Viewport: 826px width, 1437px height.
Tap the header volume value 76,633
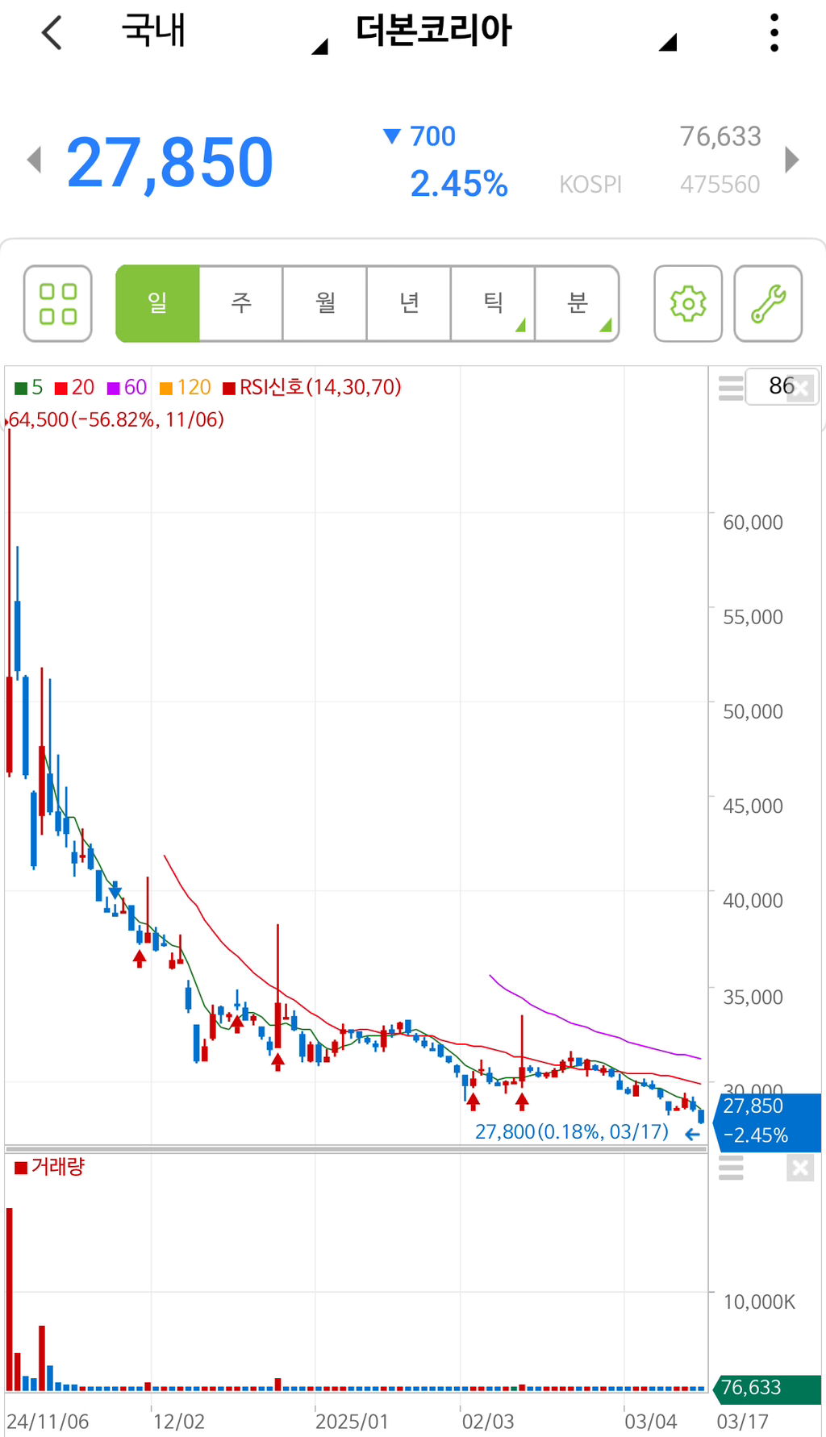pyautogui.click(x=720, y=137)
